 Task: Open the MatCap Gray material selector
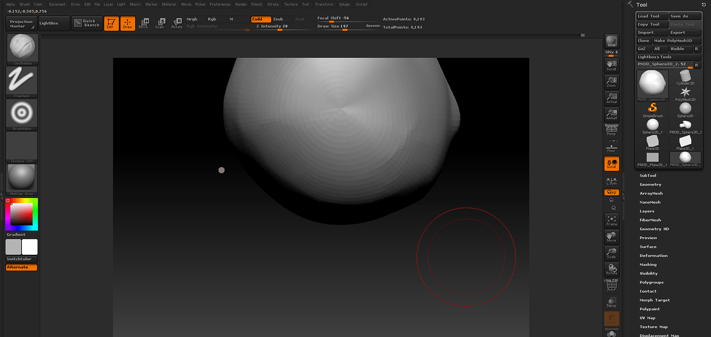[22, 180]
